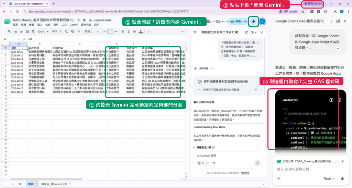Open the Gemini sparkle button in Sheets header
The image size is (352, 188).
pyautogui.click(x=253, y=22)
